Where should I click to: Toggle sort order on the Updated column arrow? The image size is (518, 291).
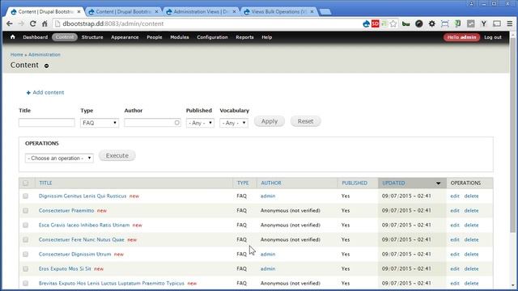coord(438,183)
